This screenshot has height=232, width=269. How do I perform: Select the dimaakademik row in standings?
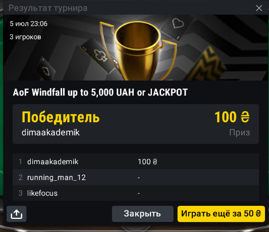coord(136,162)
